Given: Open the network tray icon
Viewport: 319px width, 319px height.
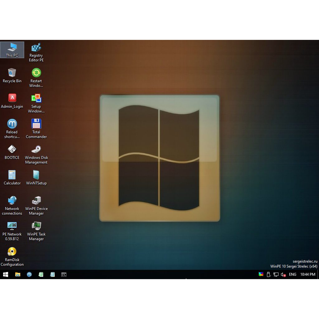Looking at the screenshot, I should [276, 274].
